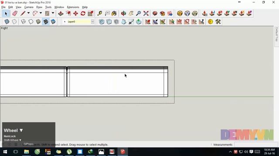Choose the Move tool
The width and height of the screenshot is (279, 156).
(x=75, y=13)
